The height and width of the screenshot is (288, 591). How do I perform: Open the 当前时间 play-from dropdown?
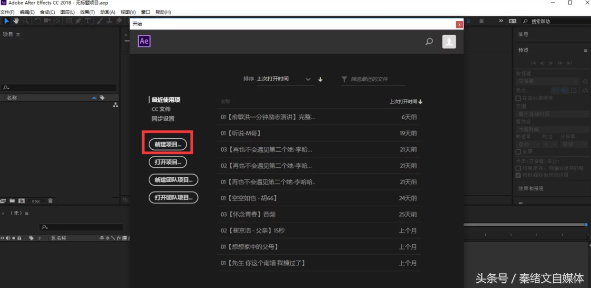[x=553, y=129]
